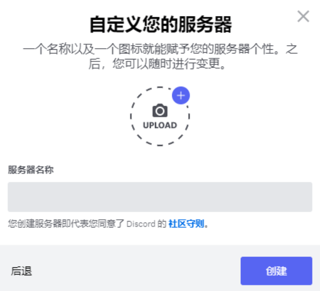Click the agreement text 您创建服务器即代表您同意了
Viewport: 320px width, 291px height.
(67, 224)
